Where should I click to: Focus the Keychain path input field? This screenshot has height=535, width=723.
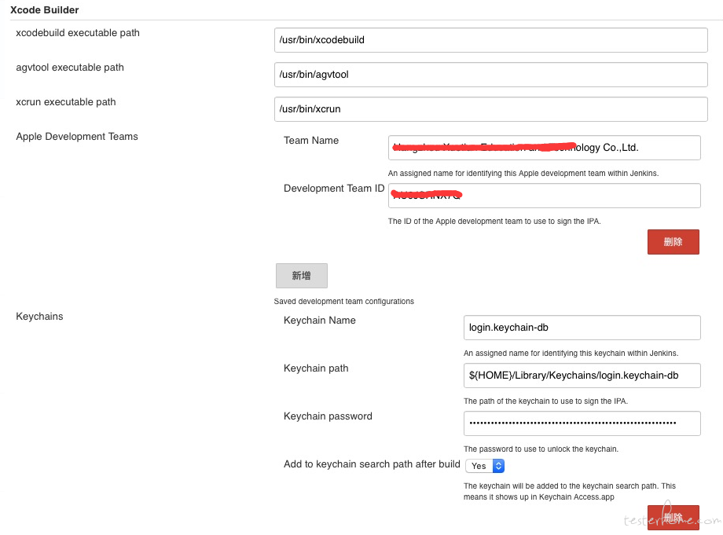point(582,376)
